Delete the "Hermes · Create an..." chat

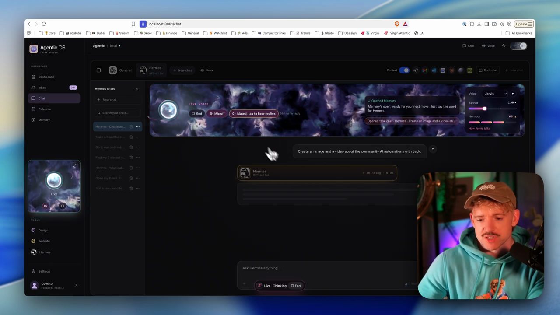[131, 127]
